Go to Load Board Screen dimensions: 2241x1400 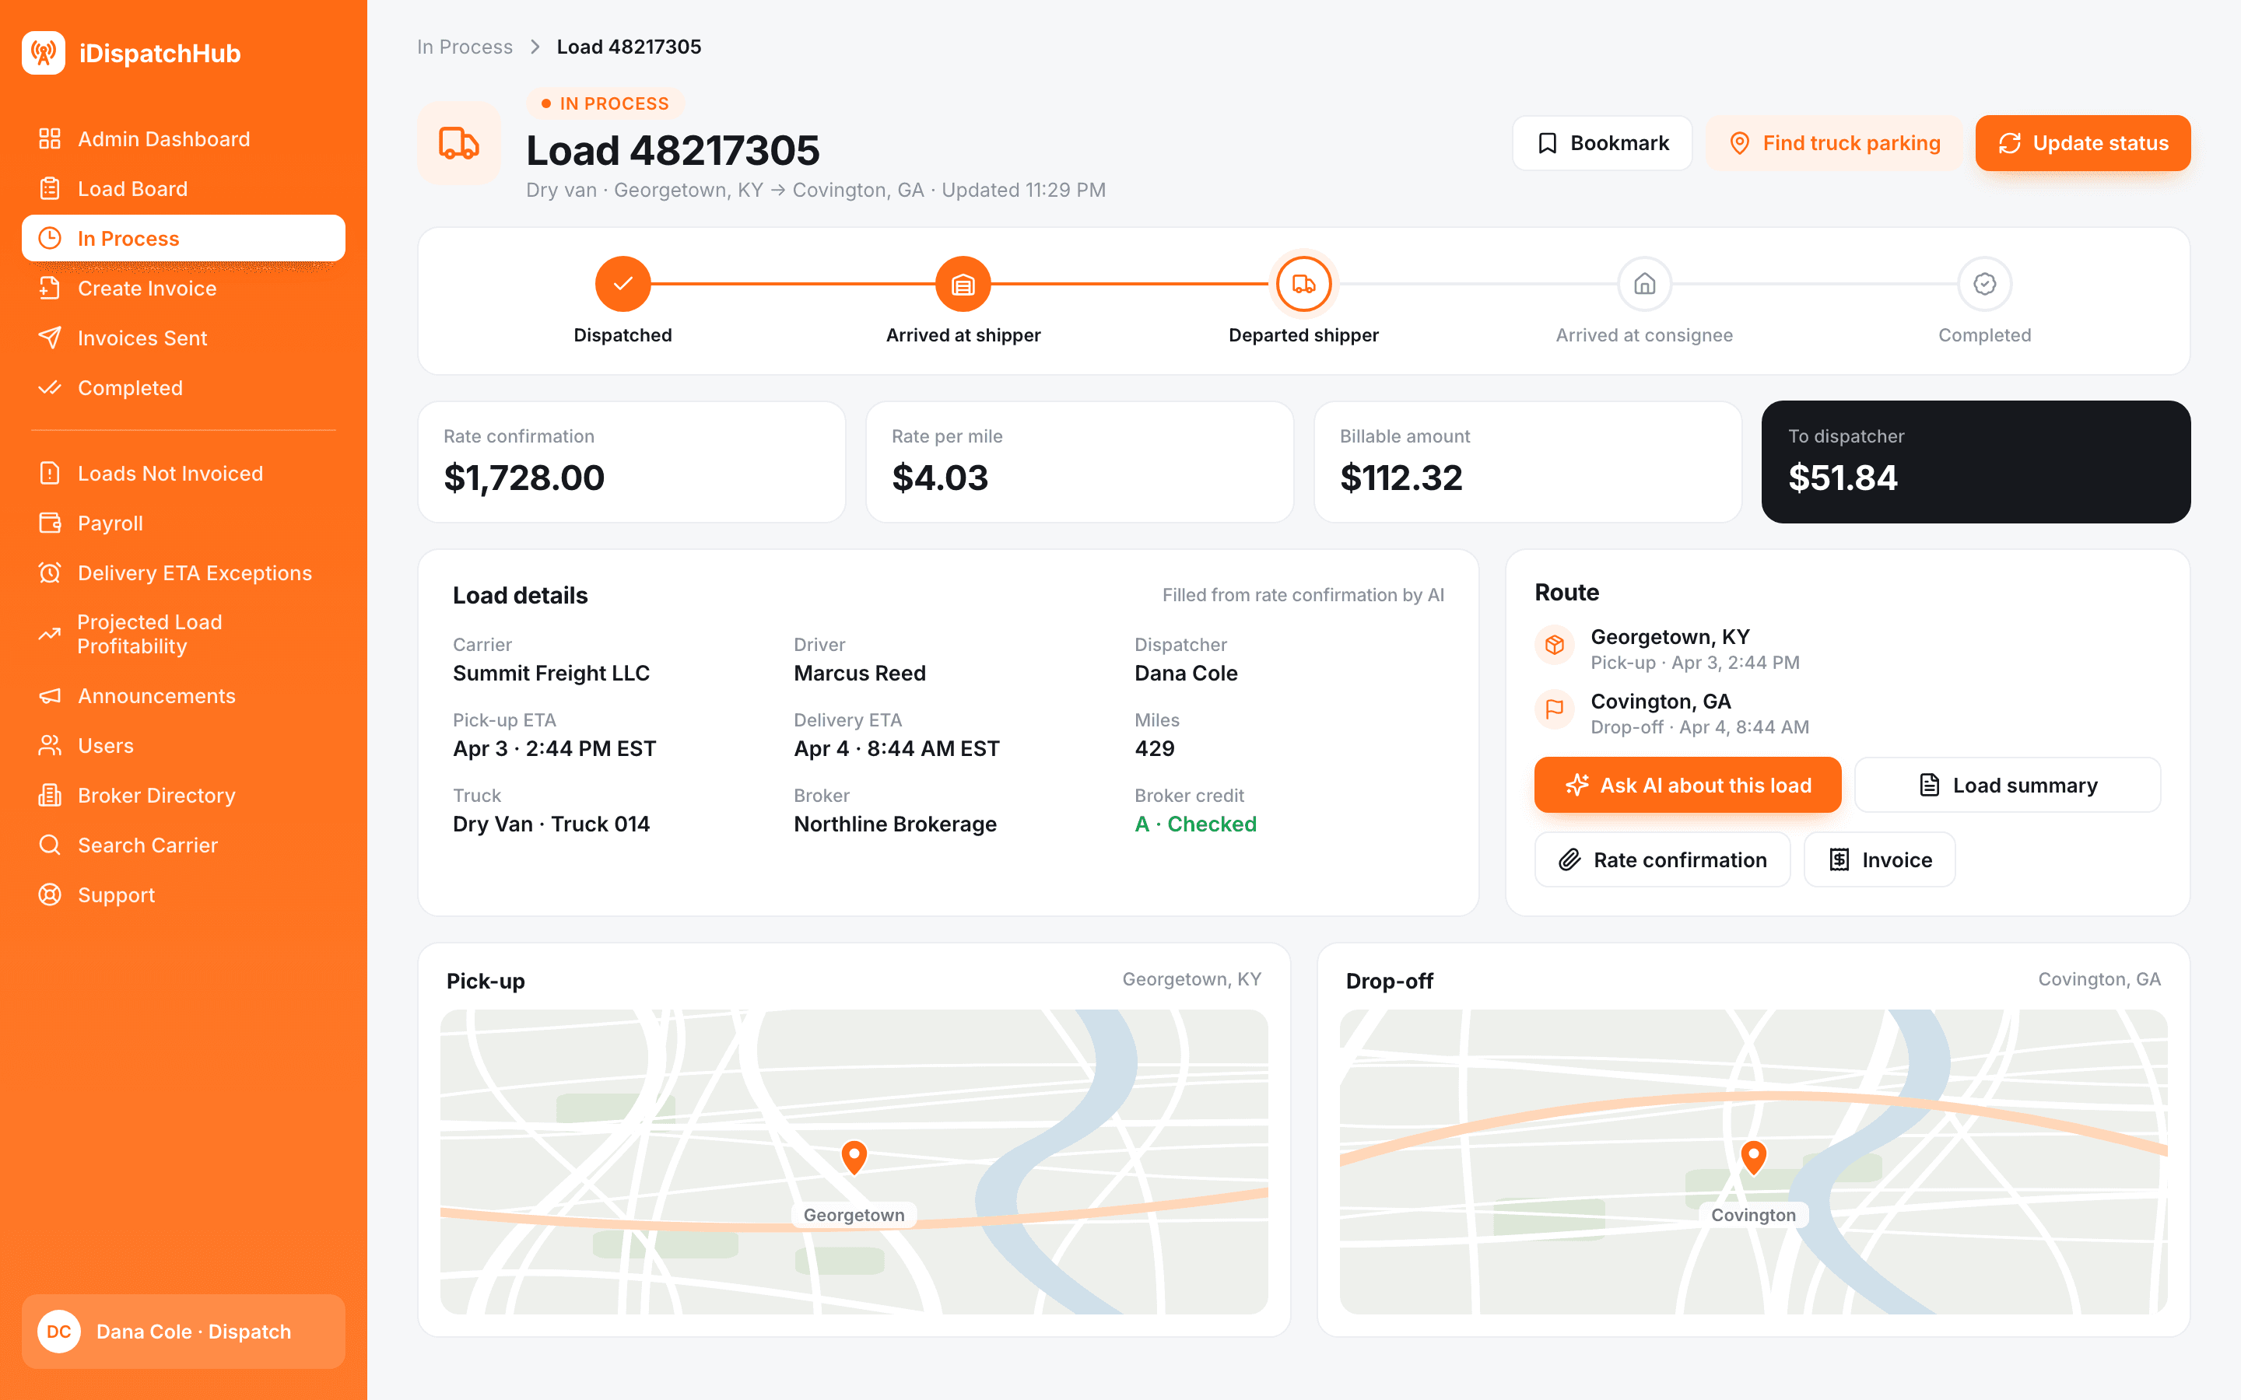(184, 189)
